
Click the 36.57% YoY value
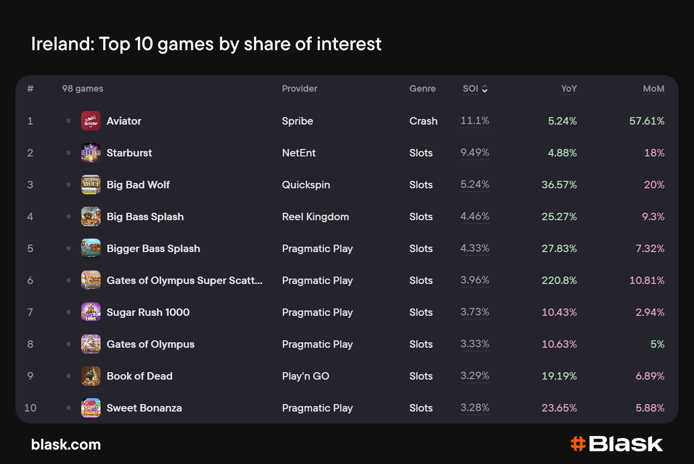(x=559, y=185)
